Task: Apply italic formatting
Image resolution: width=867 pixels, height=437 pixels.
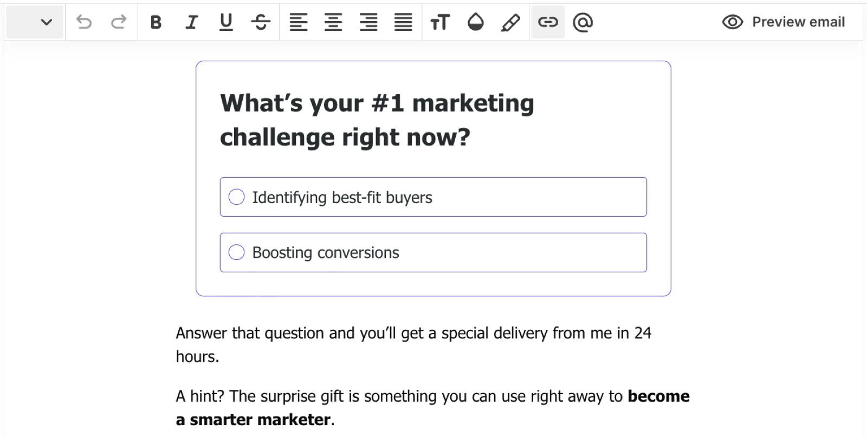Action: pyautogui.click(x=191, y=22)
